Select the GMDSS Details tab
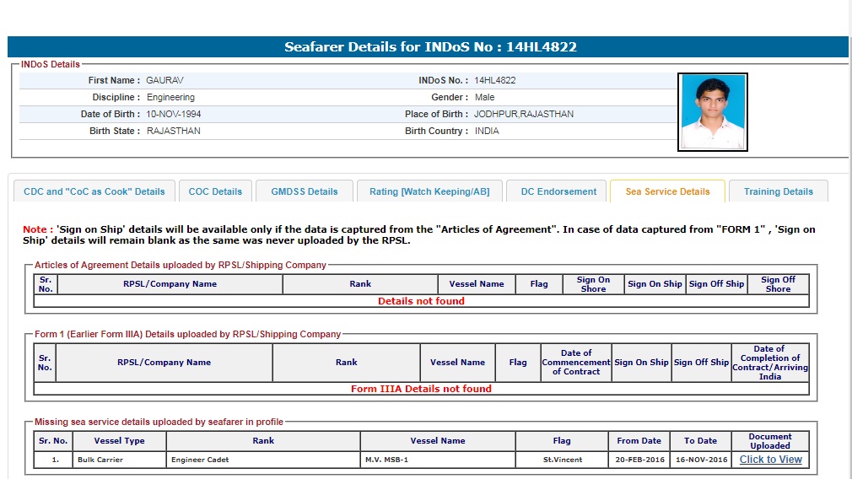The width and height of the screenshot is (852, 479). [305, 191]
